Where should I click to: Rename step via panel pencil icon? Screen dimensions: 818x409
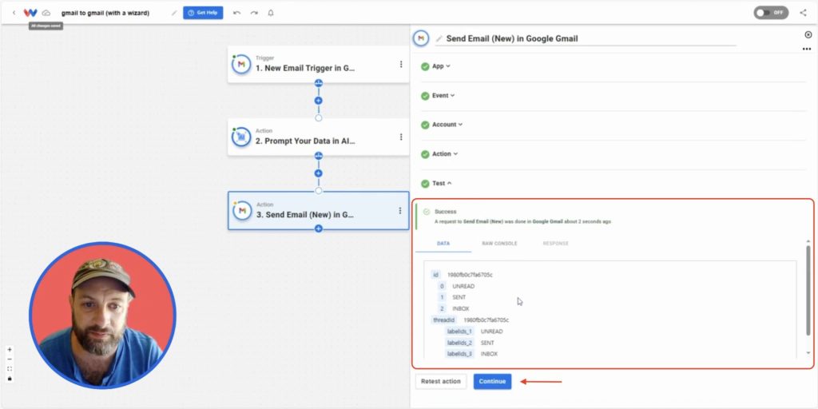pyautogui.click(x=439, y=38)
